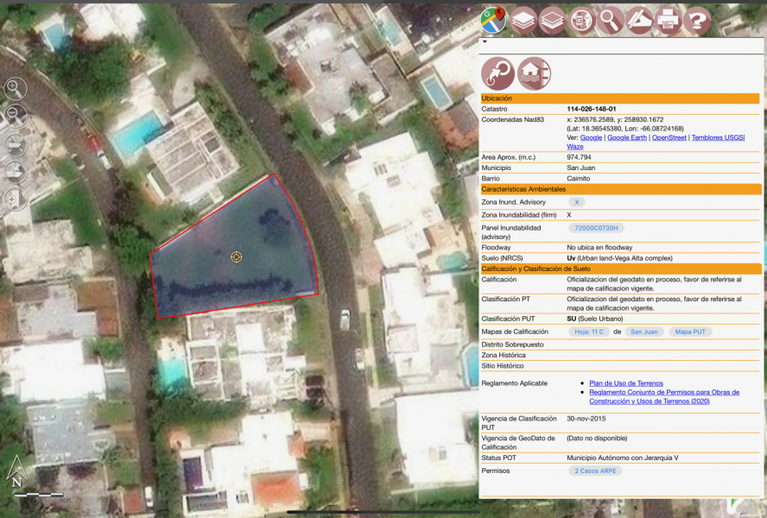
Task: Click the Mapa PUT button
Action: [690, 332]
